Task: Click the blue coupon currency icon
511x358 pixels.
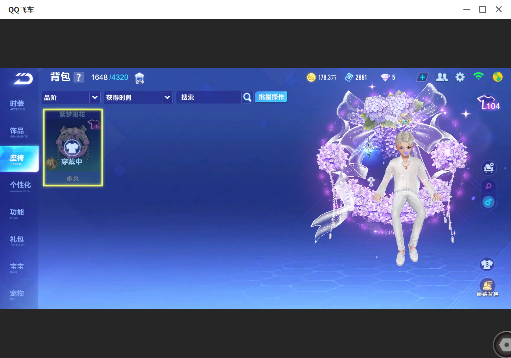Action: pyautogui.click(x=348, y=77)
